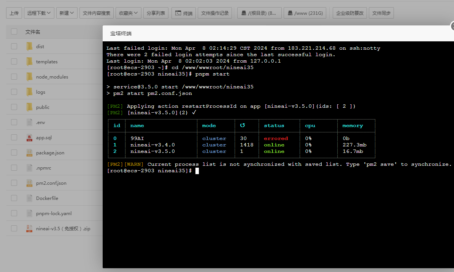The image size is (454, 272).
Task: Check the box for pnpm-lock.yaml
Action: point(14,213)
